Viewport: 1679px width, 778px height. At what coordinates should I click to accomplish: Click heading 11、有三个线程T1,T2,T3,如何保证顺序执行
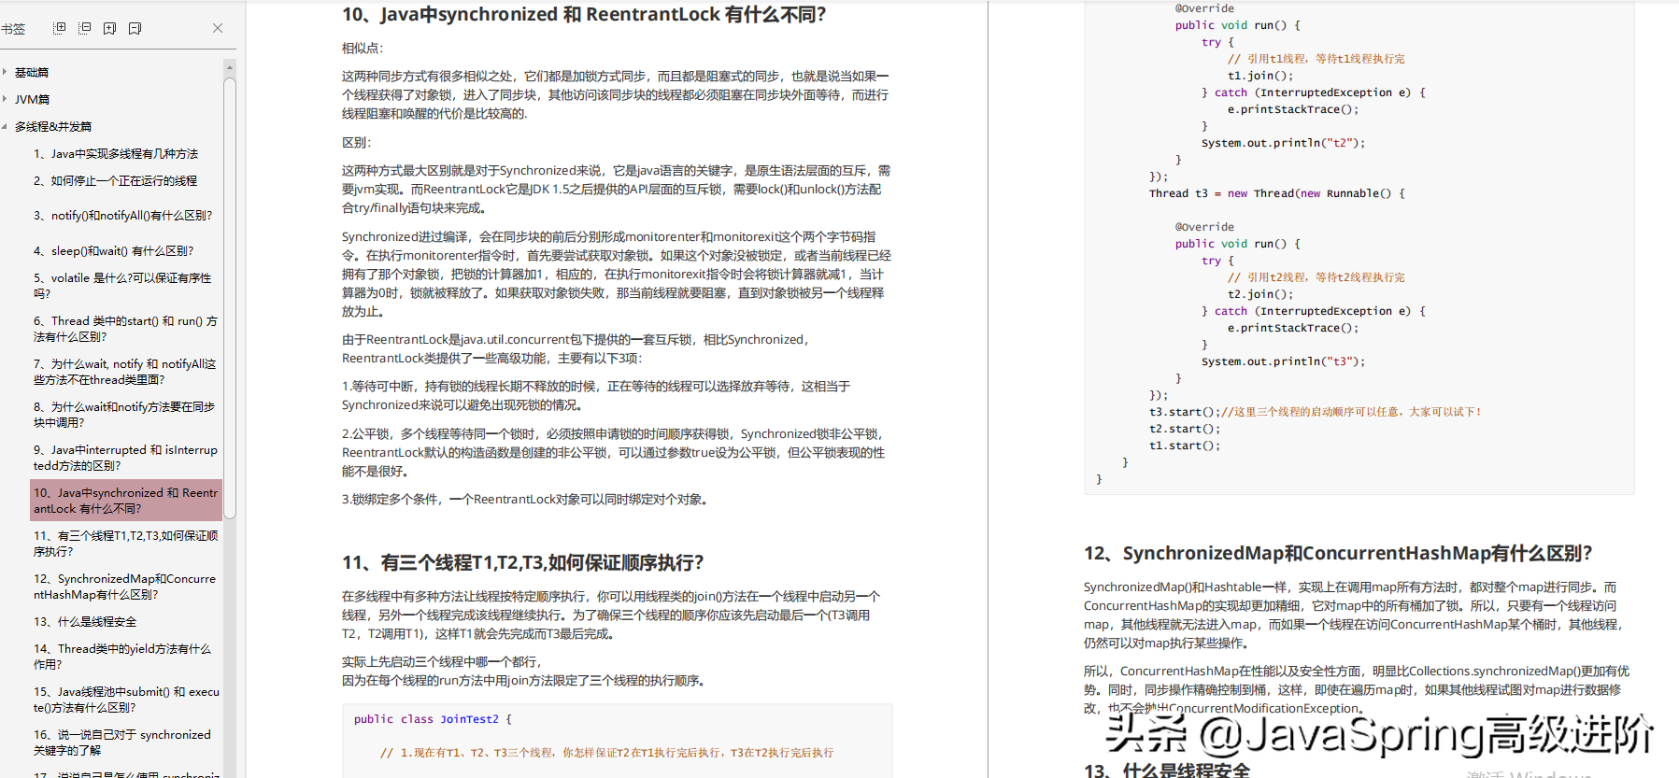(522, 562)
